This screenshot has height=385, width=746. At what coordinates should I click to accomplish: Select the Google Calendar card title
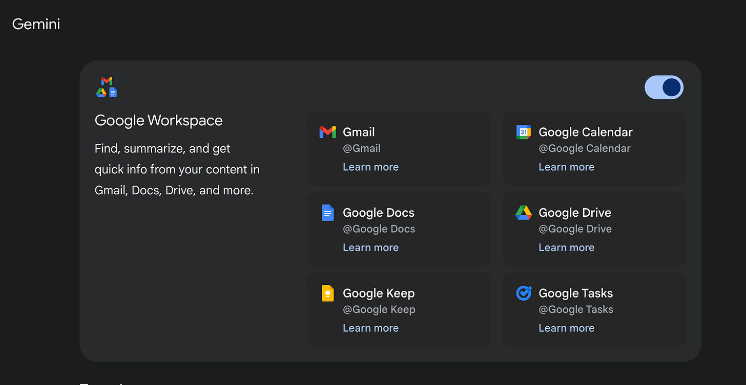pos(586,132)
